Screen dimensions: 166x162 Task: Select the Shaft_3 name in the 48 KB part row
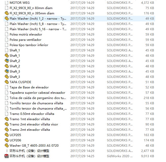pyautogui.click(x=15, y=77)
